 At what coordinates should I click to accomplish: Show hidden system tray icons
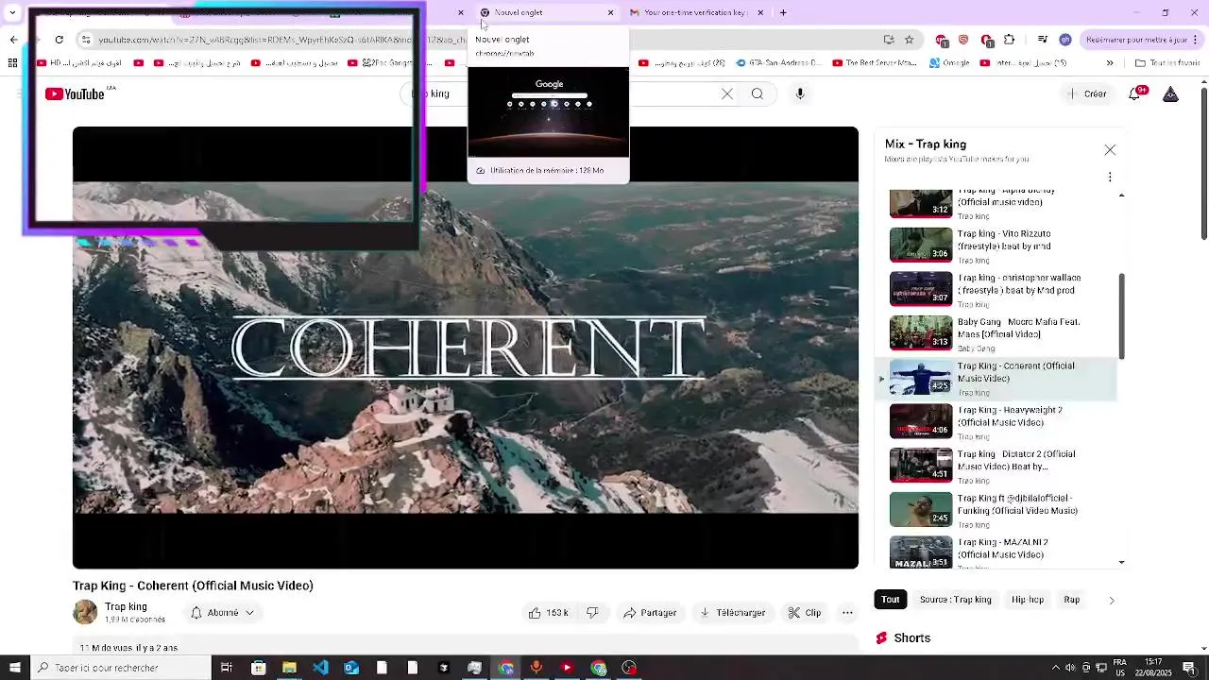[x=1055, y=668]
